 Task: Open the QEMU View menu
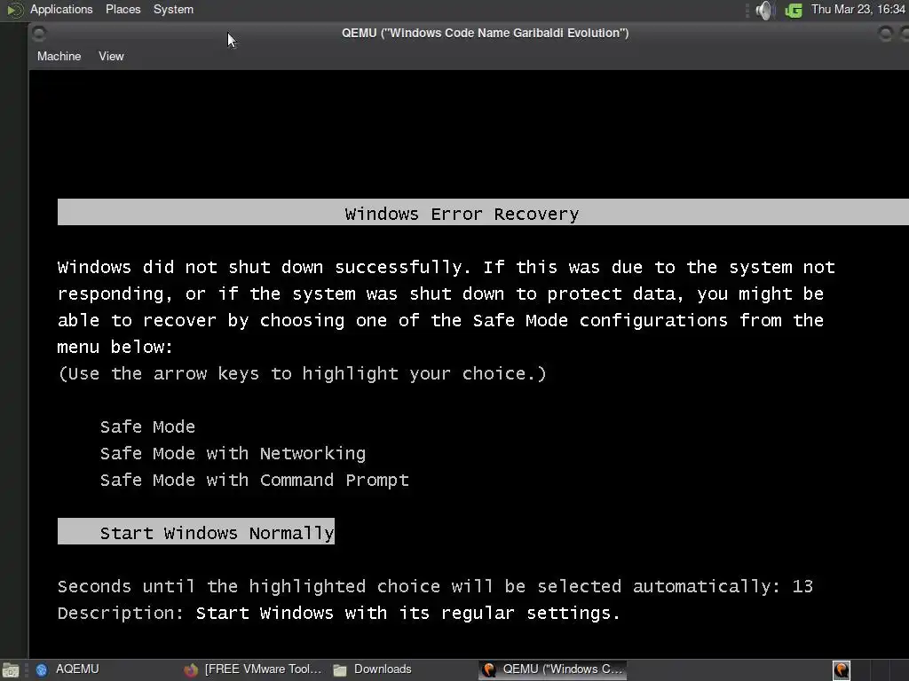pos(111,56)
